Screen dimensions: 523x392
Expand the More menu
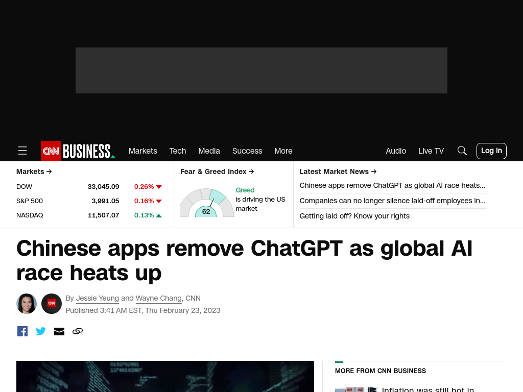[283, 151]
